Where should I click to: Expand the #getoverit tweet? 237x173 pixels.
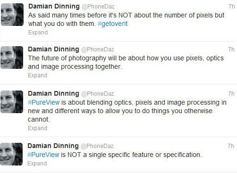pyautogui.click(x=38, y=33)
